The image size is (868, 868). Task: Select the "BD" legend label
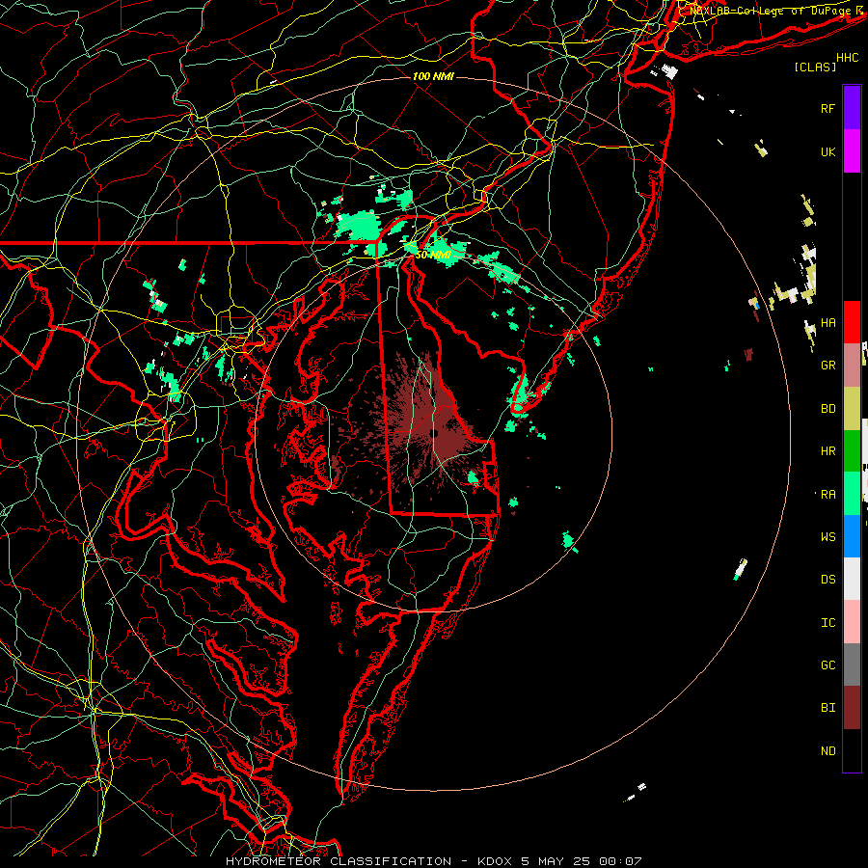(827, 408)
